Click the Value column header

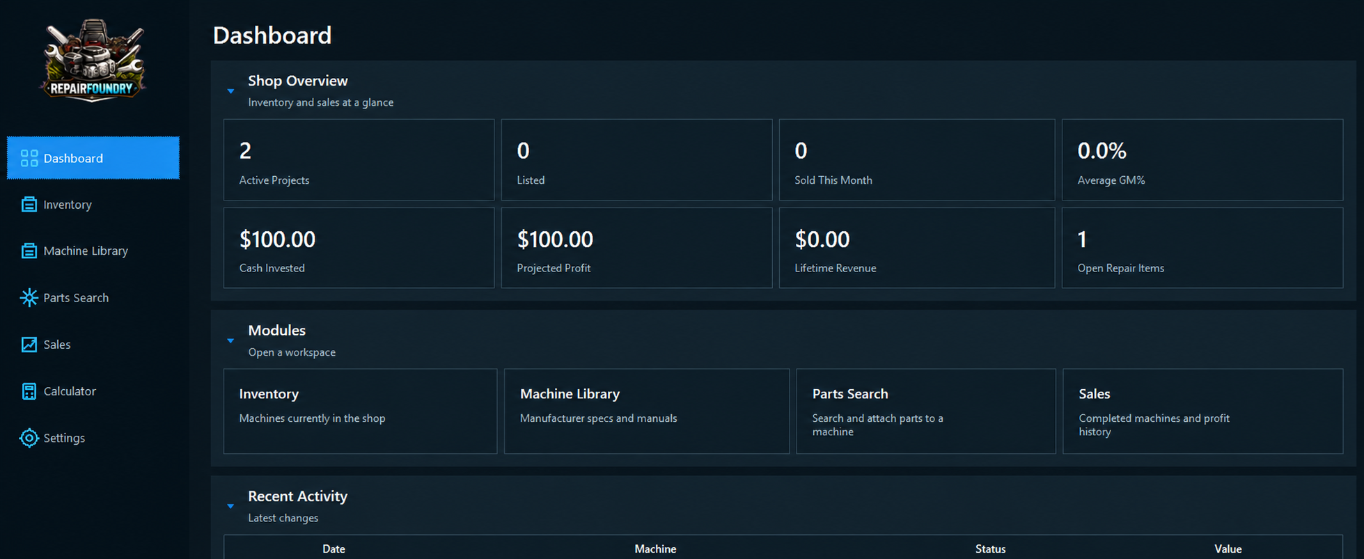tap(1228, 549)
